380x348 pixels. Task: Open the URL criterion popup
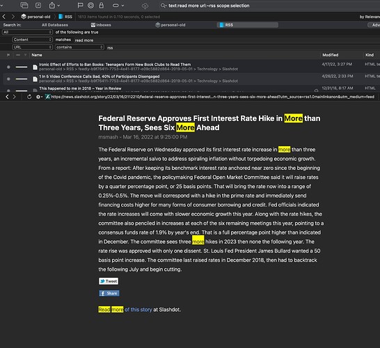pyautogui.click(x=32, y=47)
